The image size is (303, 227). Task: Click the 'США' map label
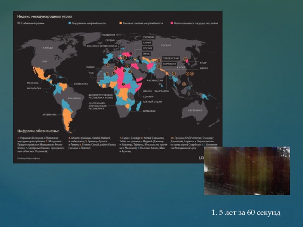click(44, 61)
